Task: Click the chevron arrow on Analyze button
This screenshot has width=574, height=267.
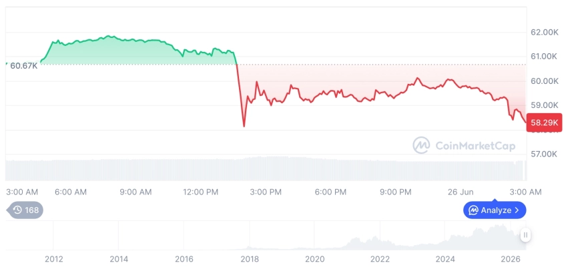Action: point(517,210)
